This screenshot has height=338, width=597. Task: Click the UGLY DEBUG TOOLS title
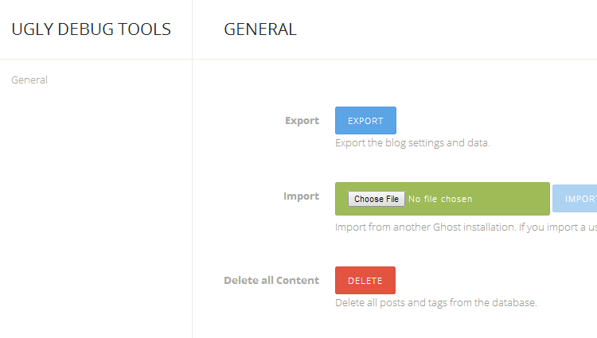click(x=91, y=29)
